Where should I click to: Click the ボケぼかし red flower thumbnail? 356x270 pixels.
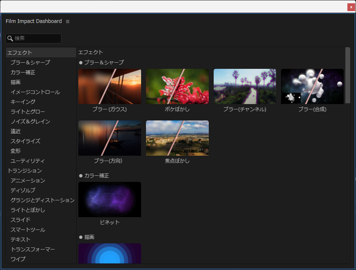[x=177, y=86]
